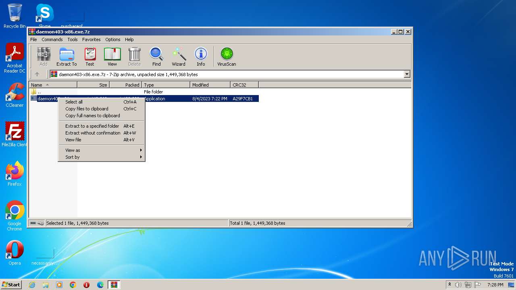
Task: Click the Extract To toolbar icon
Action: (67, 56)
